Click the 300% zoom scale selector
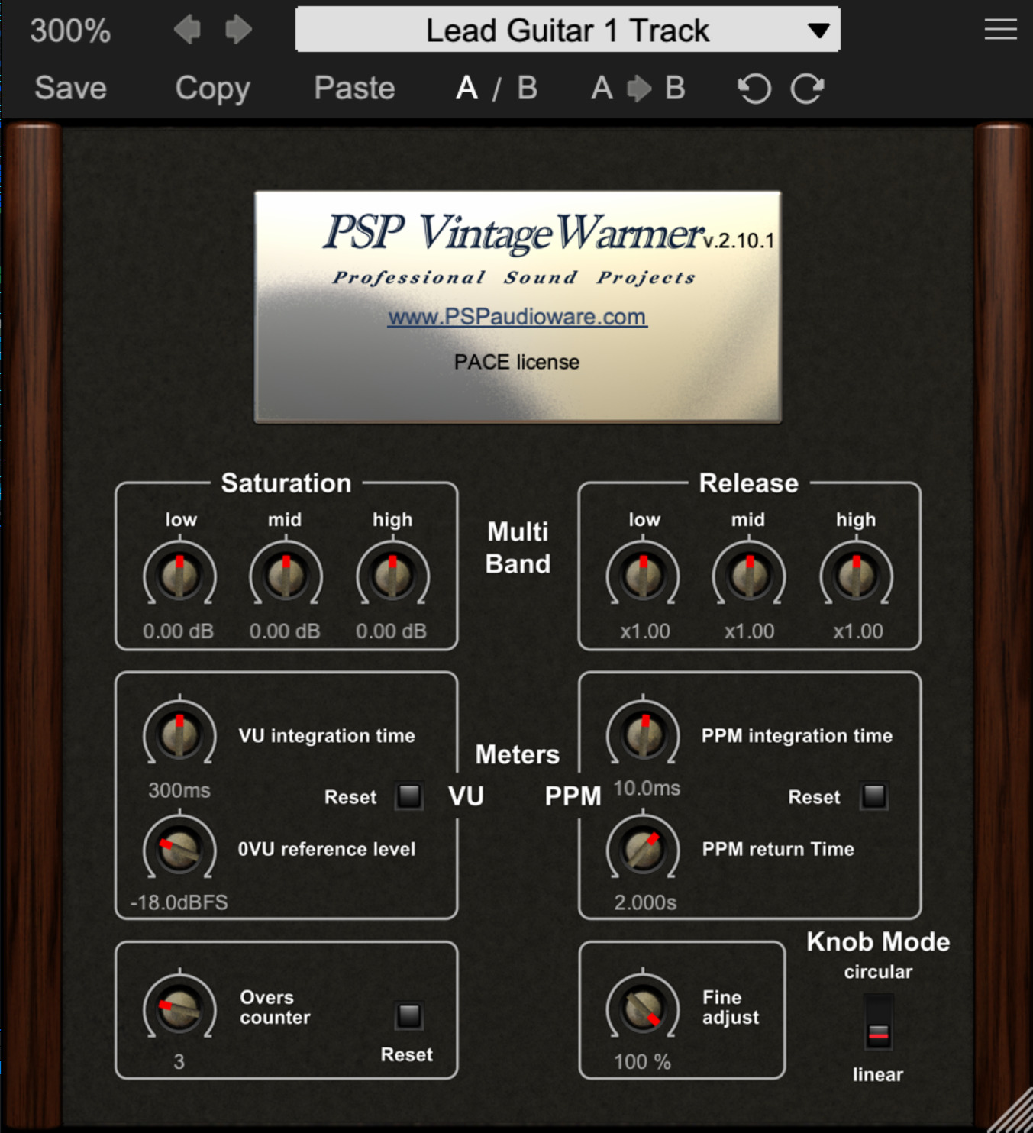1033x1133 pixels. tap(70, 31)
